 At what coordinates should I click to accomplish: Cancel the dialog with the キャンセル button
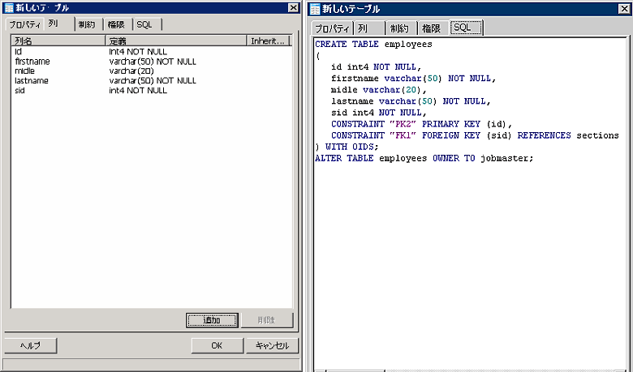point(271,345)
